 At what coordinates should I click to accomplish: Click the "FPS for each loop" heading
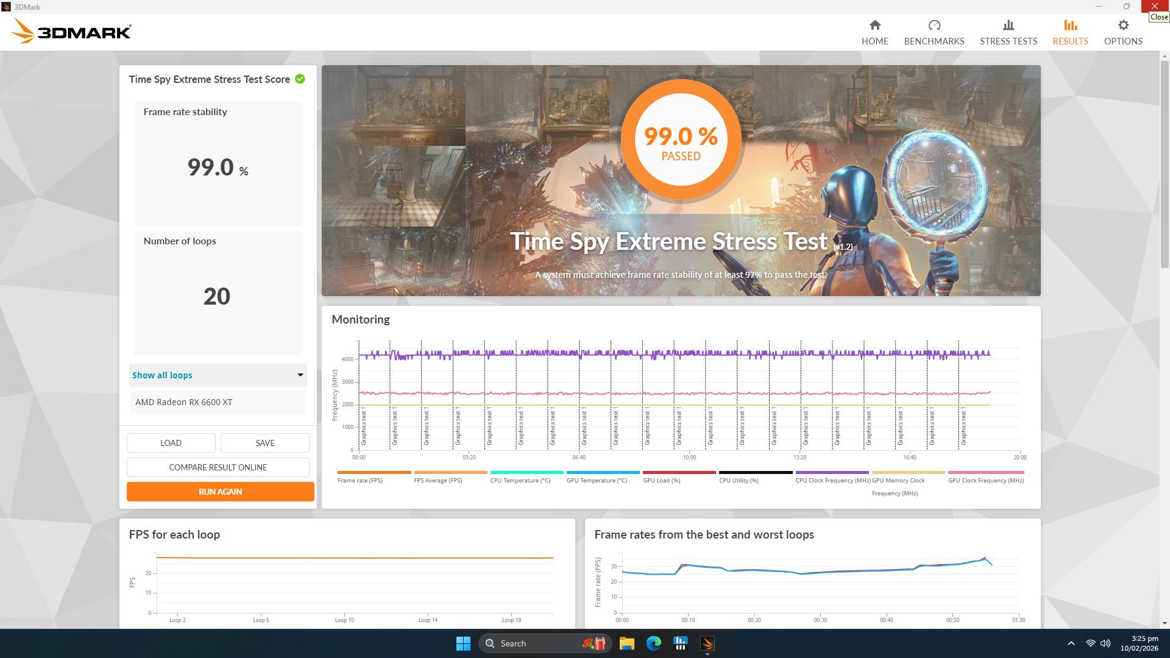(174, 535)
